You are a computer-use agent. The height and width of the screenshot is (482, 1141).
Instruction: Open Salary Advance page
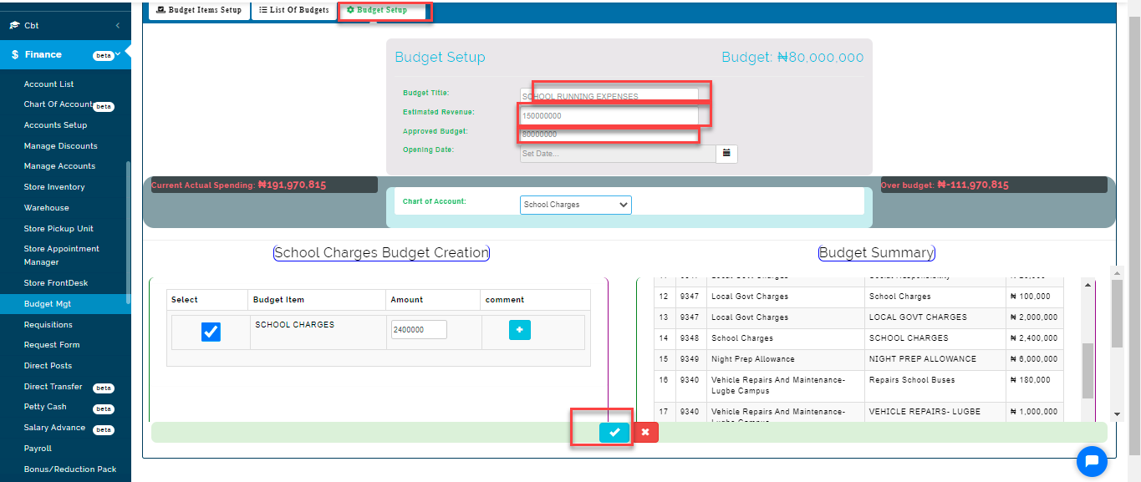point(54,428)
